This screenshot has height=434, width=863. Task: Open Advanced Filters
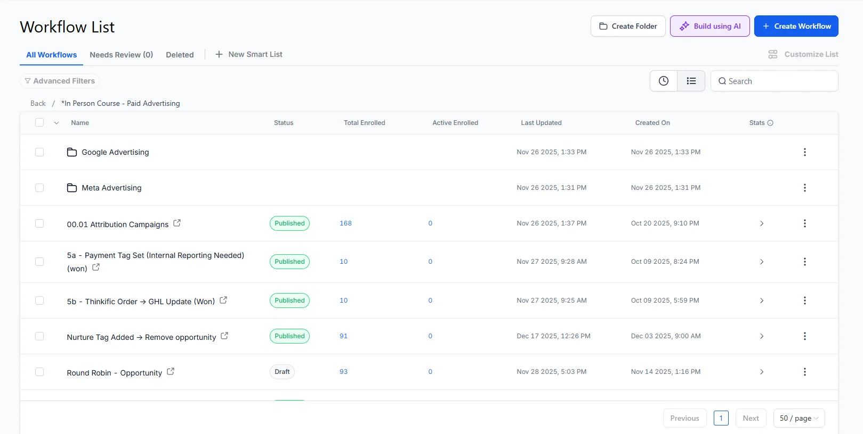[60, 81]
